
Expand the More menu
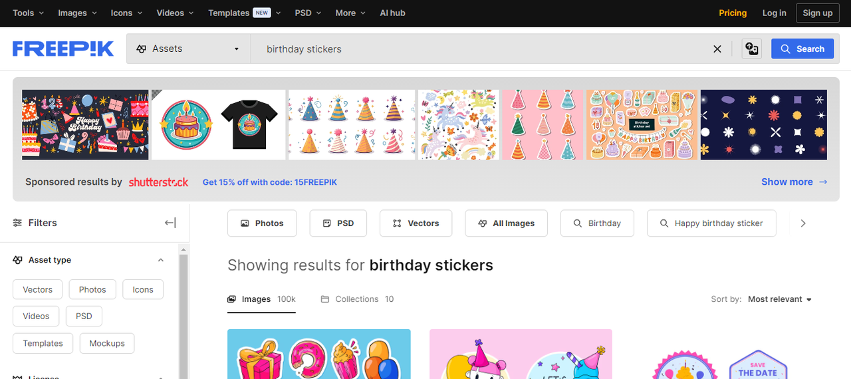[x=350, y=13]
